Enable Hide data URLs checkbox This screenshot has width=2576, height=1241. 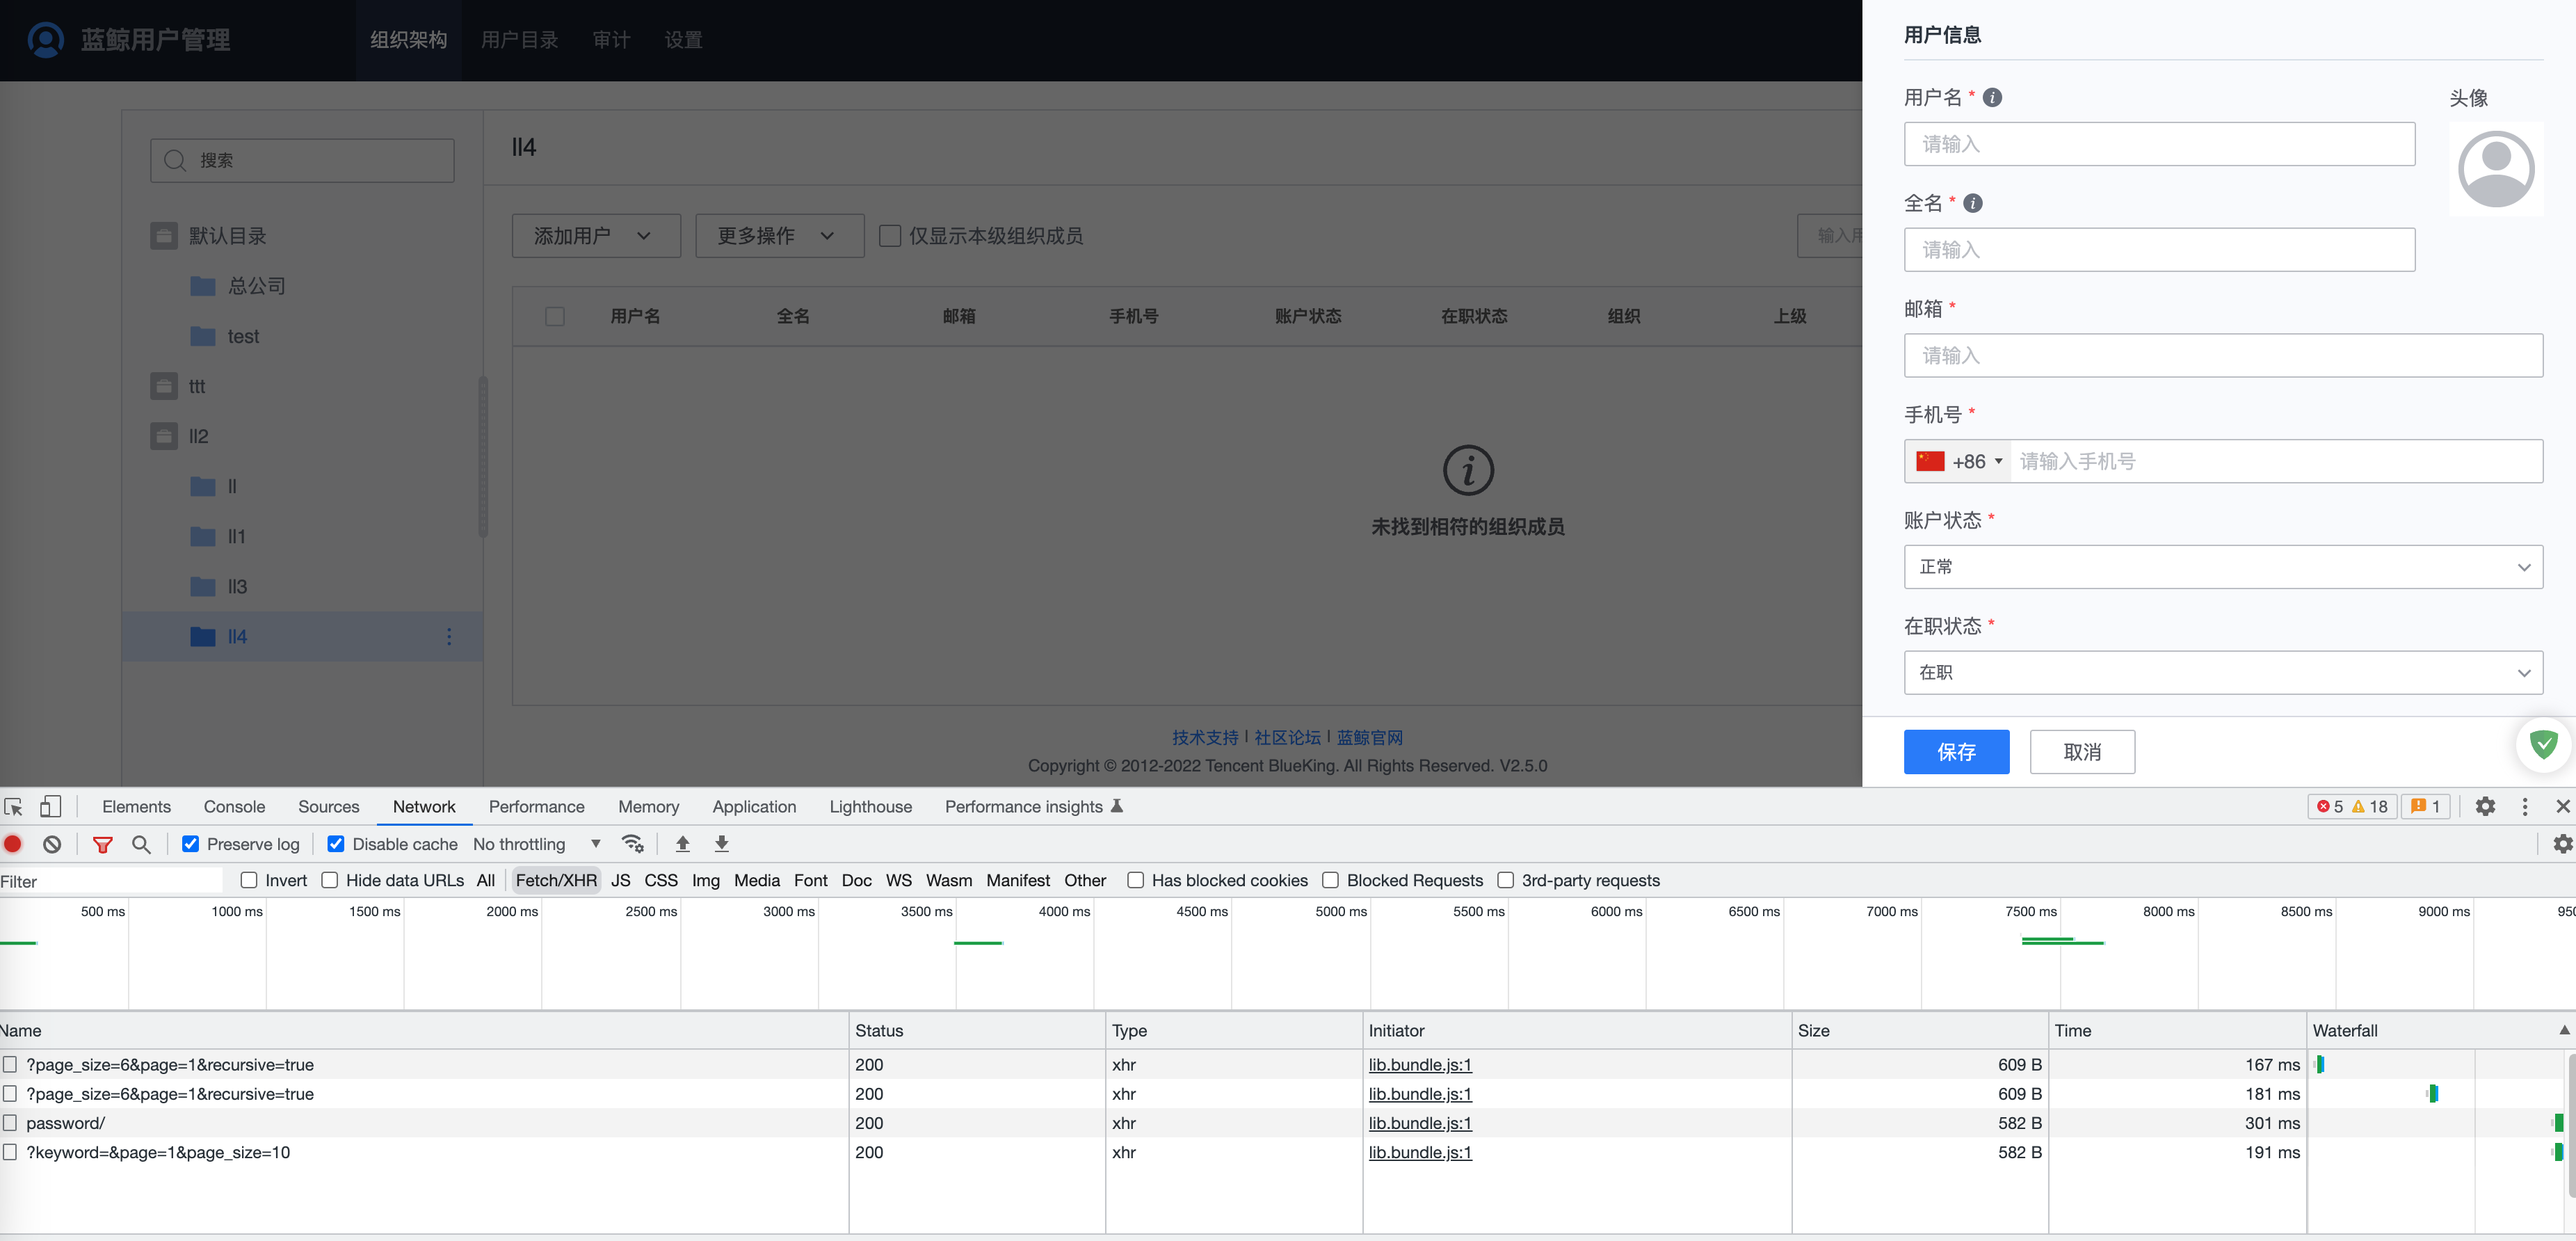click(x=329, y=880)
